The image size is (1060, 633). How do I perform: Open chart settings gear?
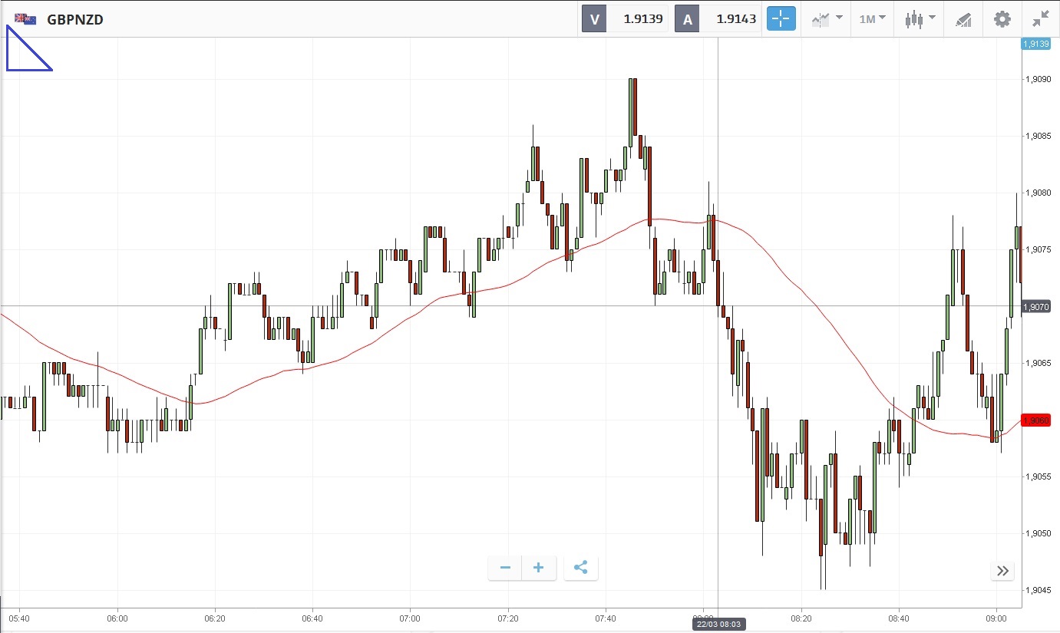(x=1002, y=19)
